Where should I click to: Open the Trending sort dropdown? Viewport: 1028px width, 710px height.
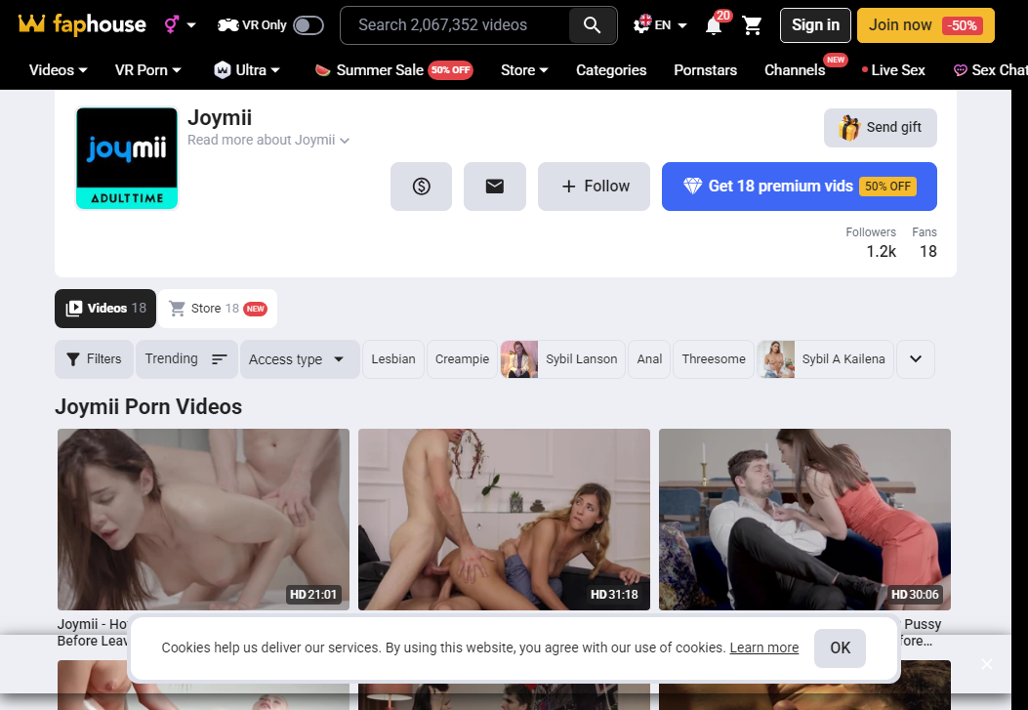tap(186, 358)
